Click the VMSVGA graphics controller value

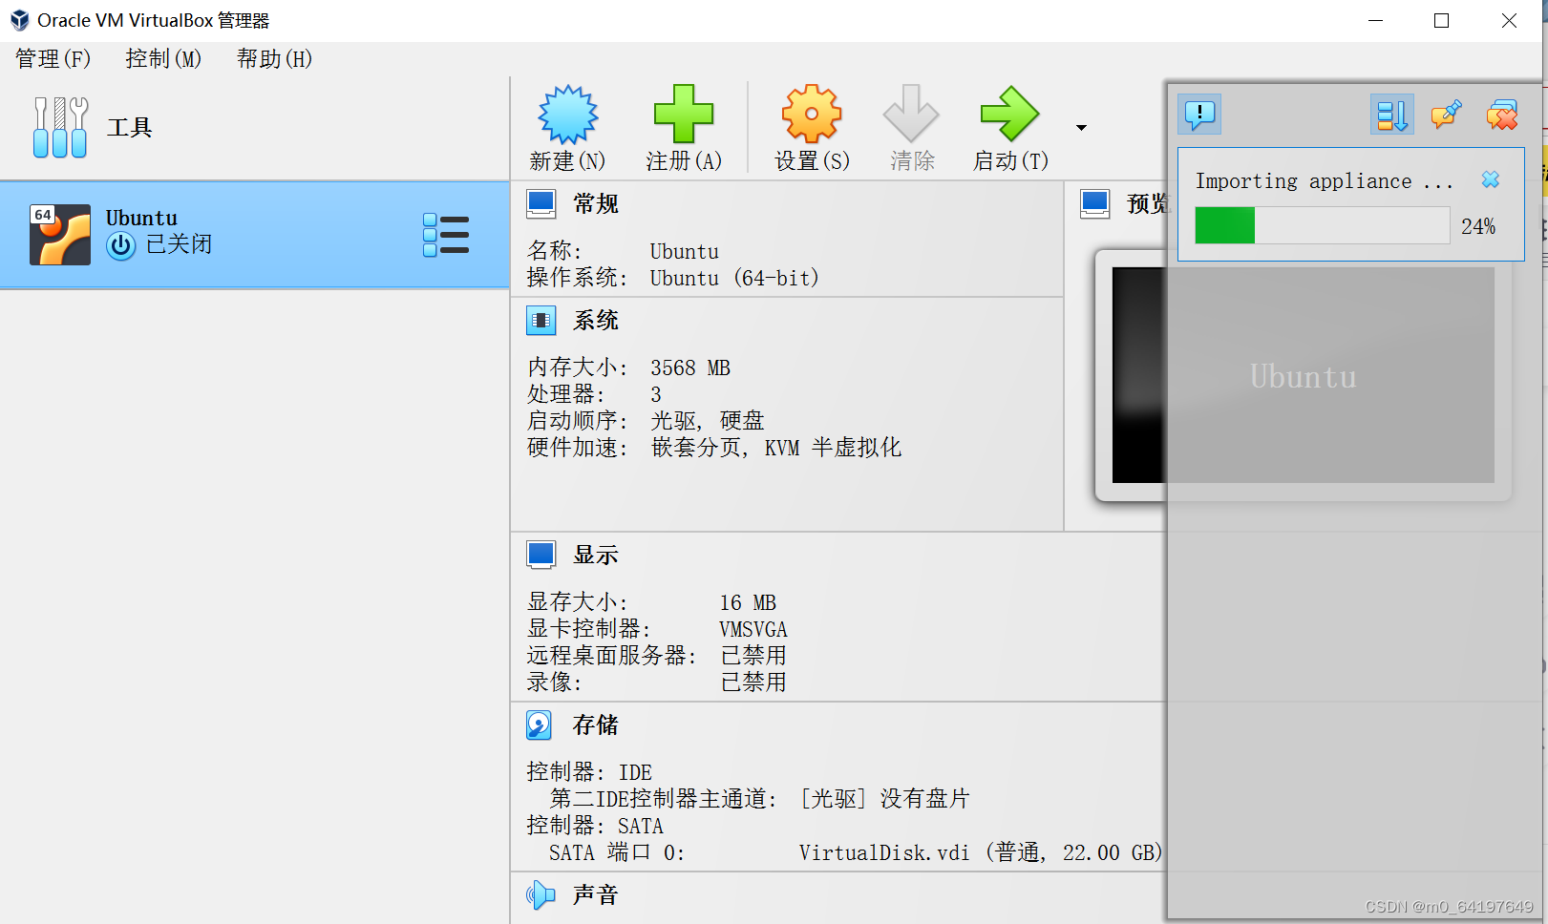753,630
